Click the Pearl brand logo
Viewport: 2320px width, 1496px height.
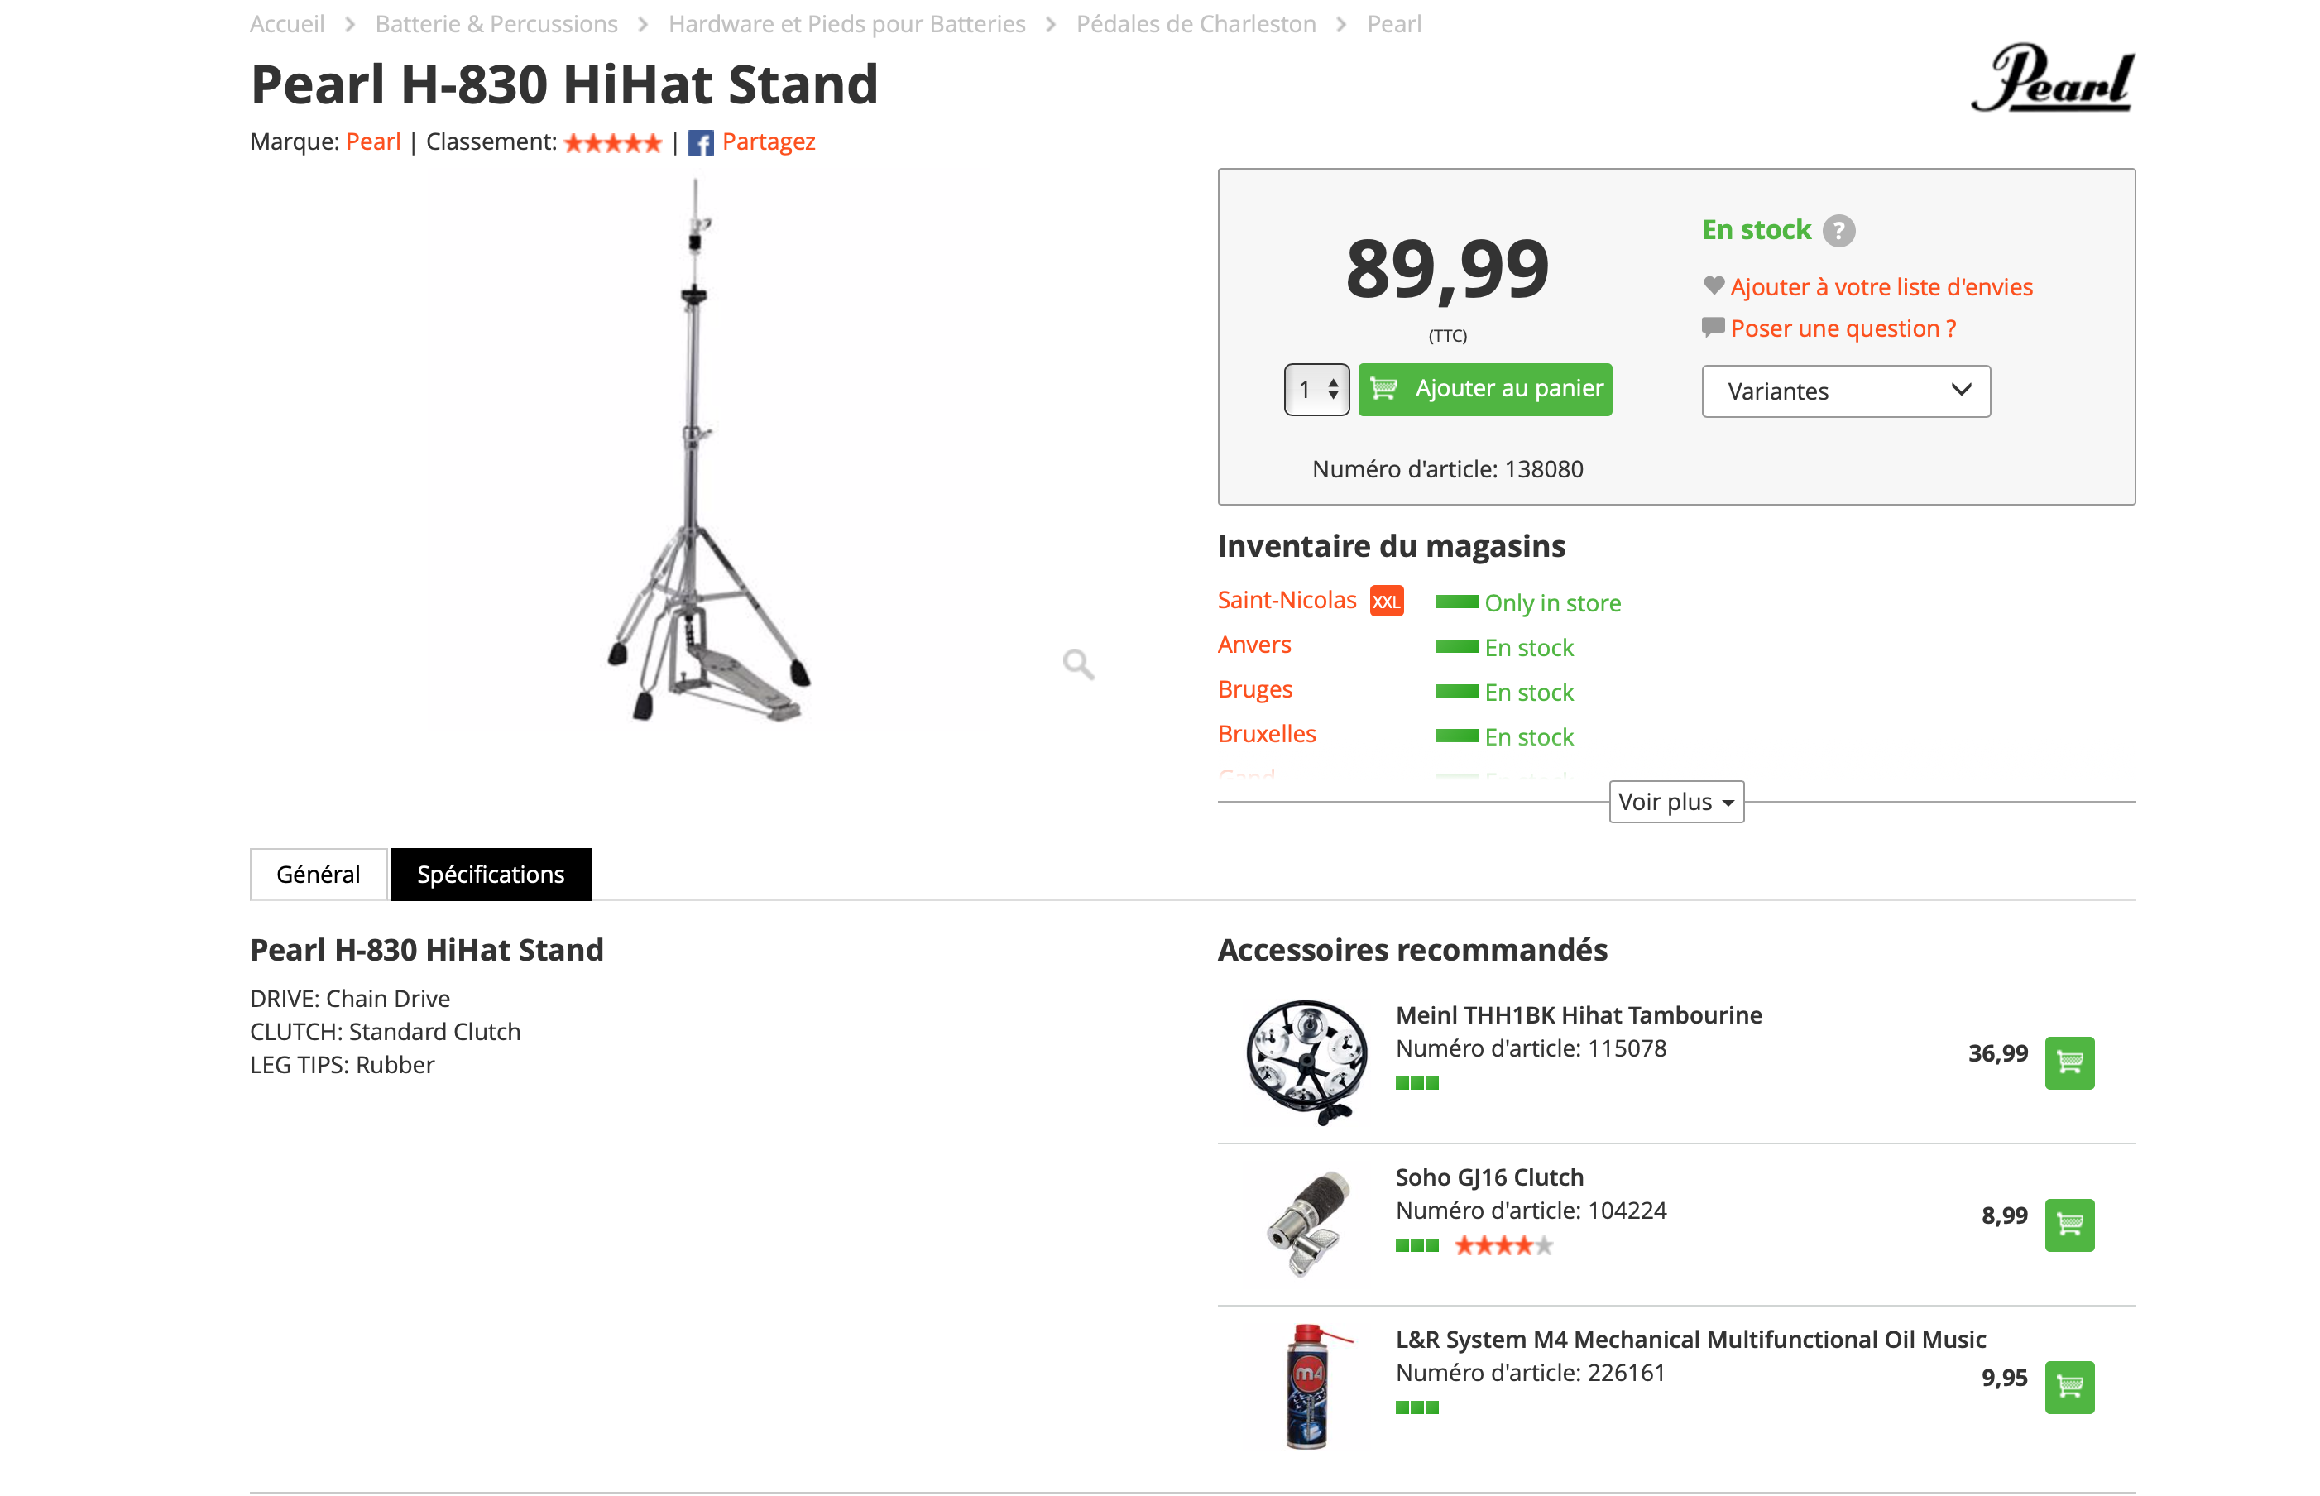[2051, 79]
